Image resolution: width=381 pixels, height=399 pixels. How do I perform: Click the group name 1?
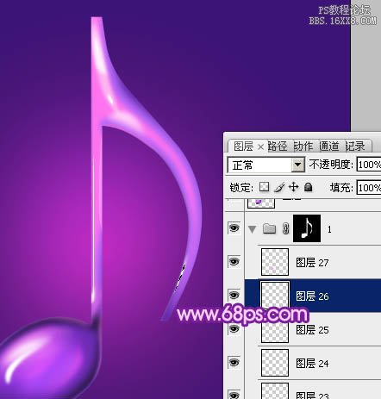pyautogui.click(x=329, y=229)
